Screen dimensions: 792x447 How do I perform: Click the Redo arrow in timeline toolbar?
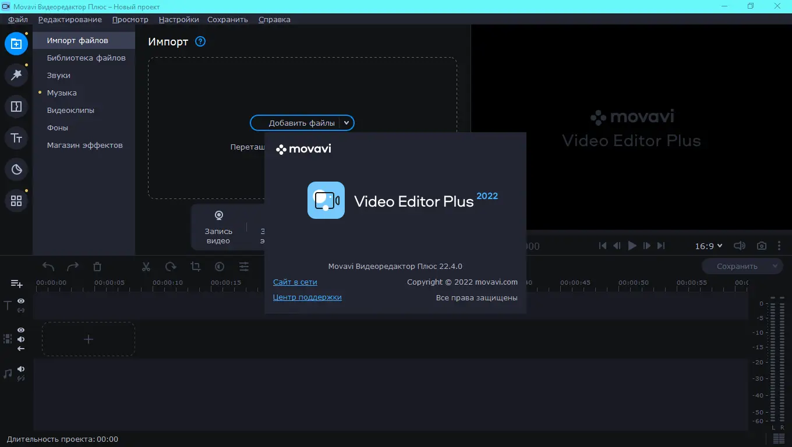tap(73, 267)
